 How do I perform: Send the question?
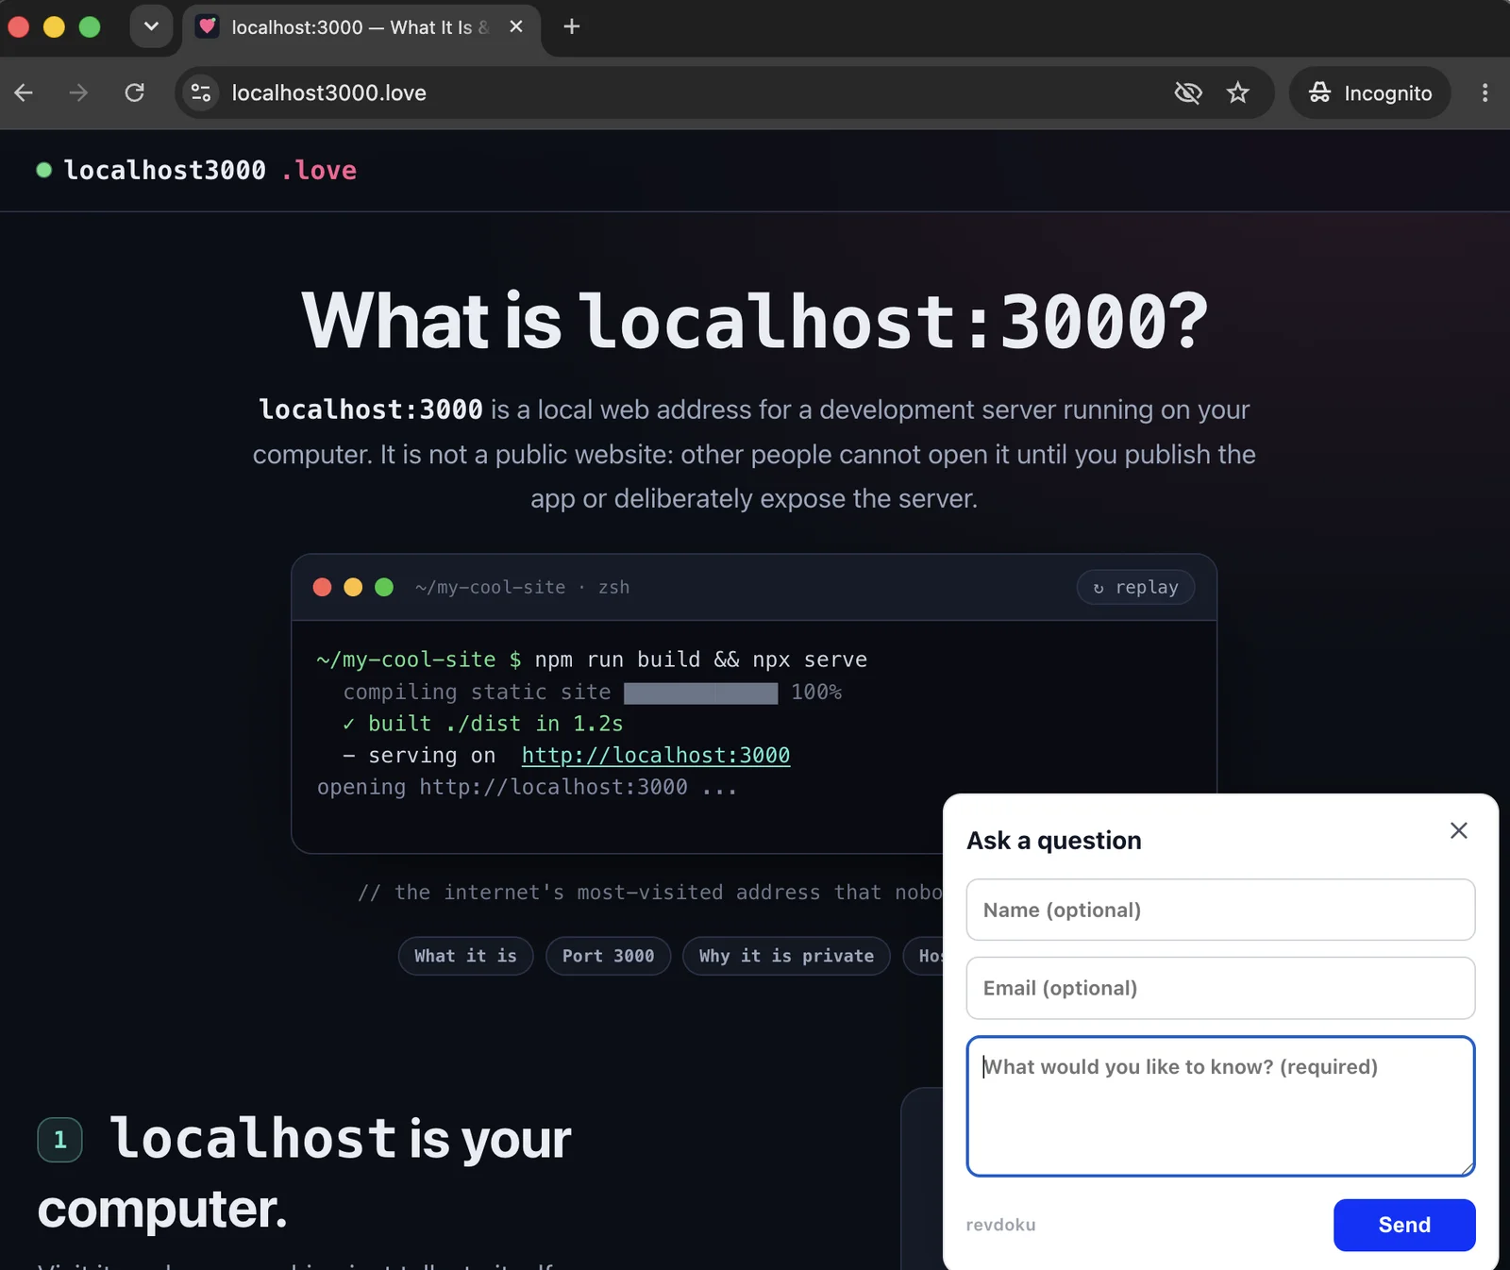[x=1404, y=1225]
